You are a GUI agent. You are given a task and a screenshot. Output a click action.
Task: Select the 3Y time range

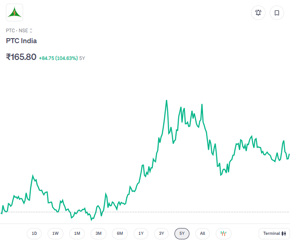161,233
